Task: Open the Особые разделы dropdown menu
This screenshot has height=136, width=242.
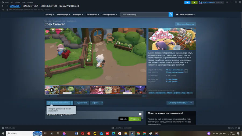Action: pos(109,15)
